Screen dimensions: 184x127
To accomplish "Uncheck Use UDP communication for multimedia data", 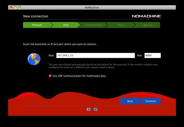I will point(50,76).
